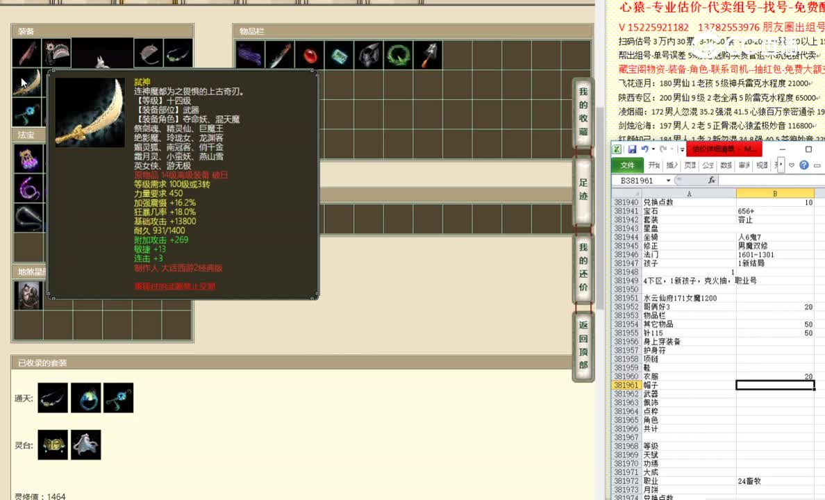This screenshot has width=825, height=500.
Task: Select column B header in Excel
Action: tap(775, 194)
